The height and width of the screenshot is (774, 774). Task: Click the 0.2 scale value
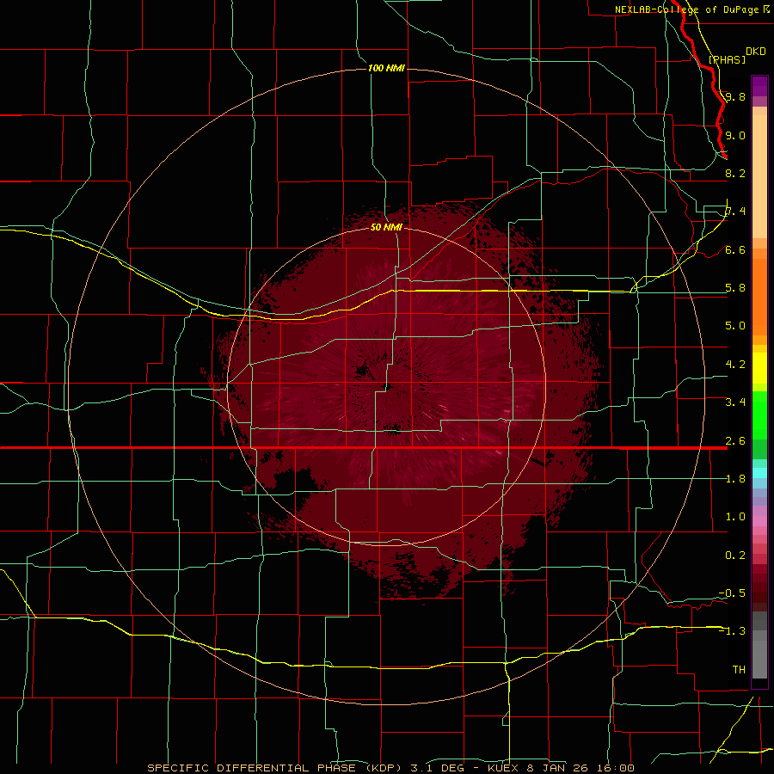click(x=735, y=556)
